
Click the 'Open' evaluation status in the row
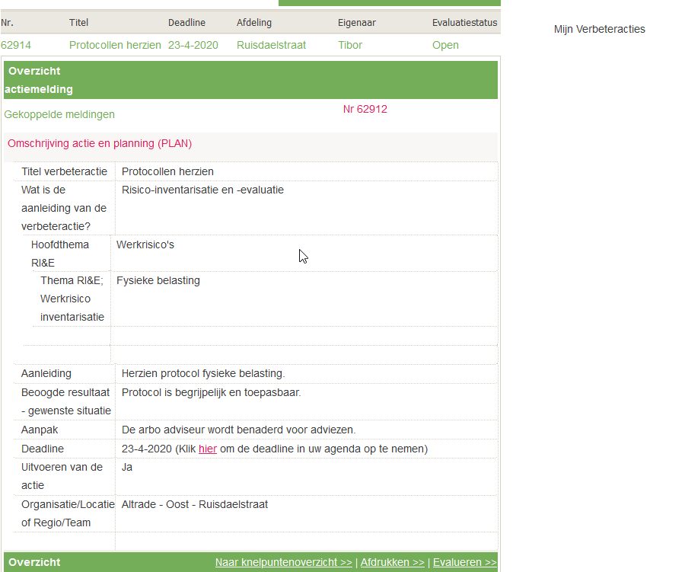coord(445,45)
